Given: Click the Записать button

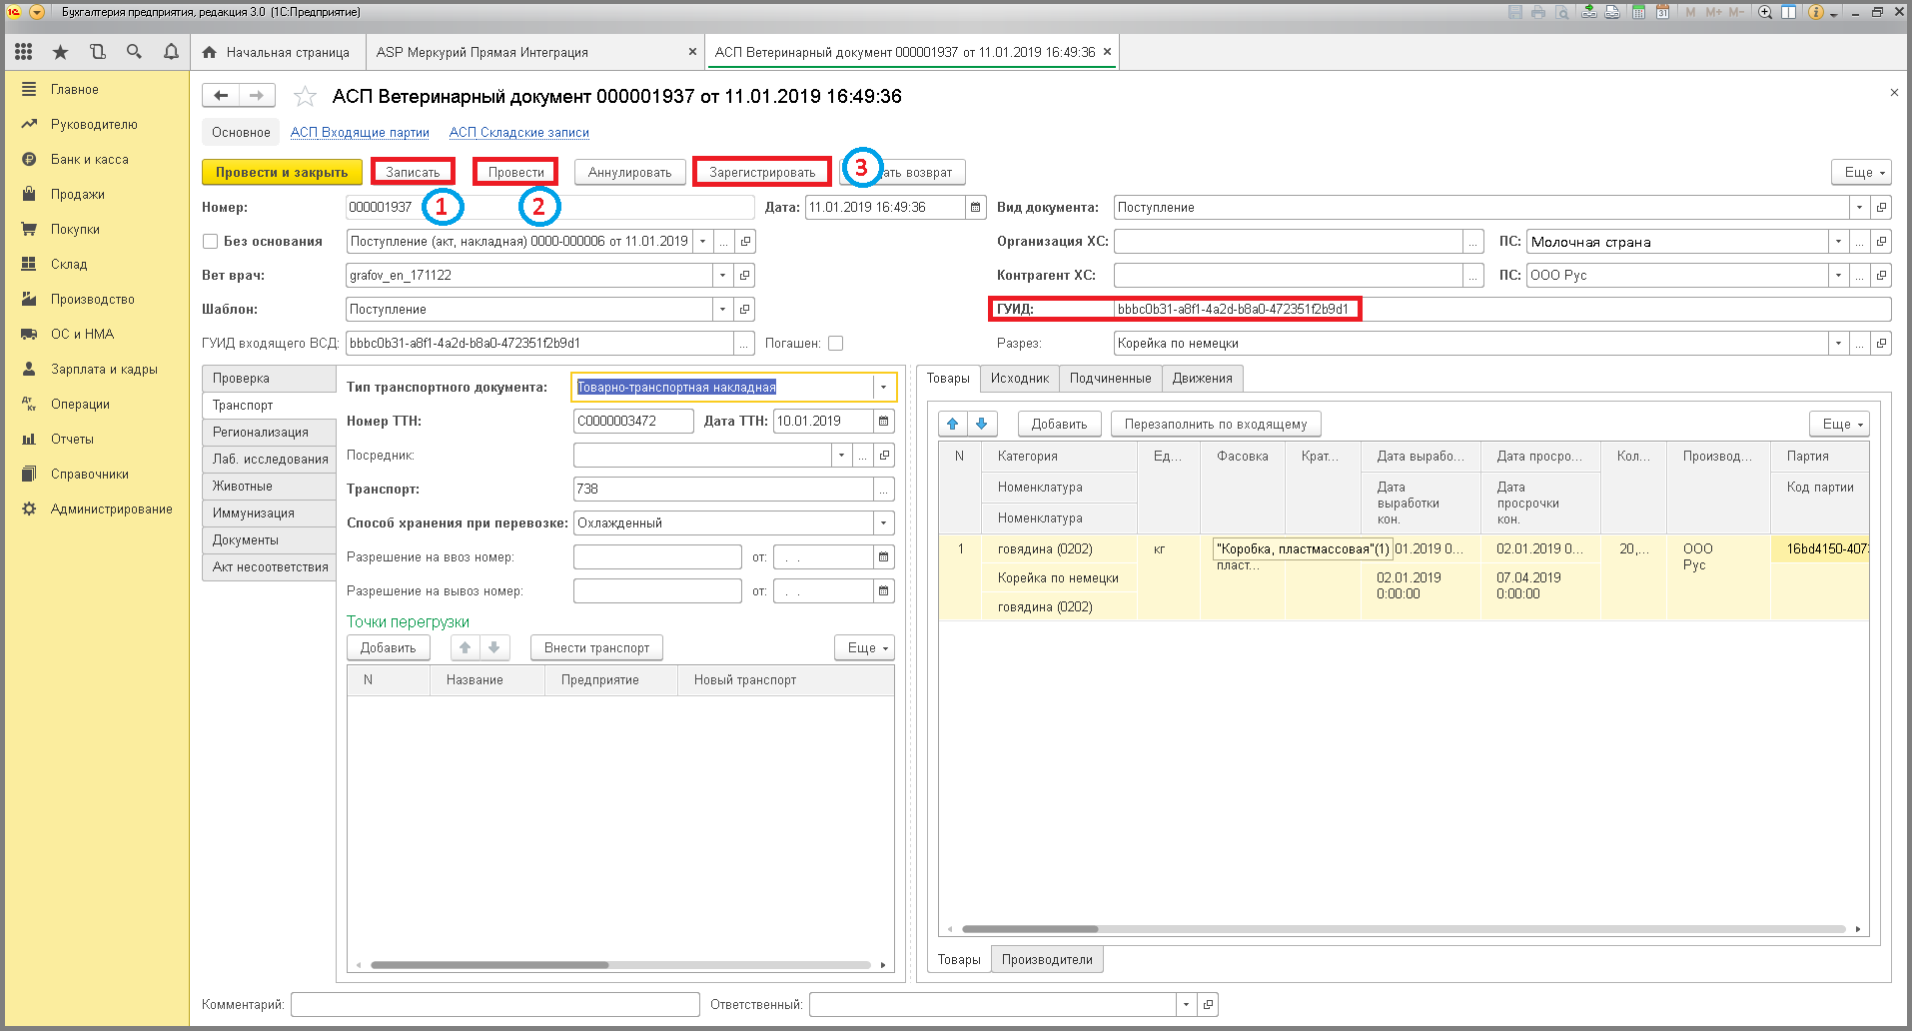Looking at the screenshot, I should 413,172.
